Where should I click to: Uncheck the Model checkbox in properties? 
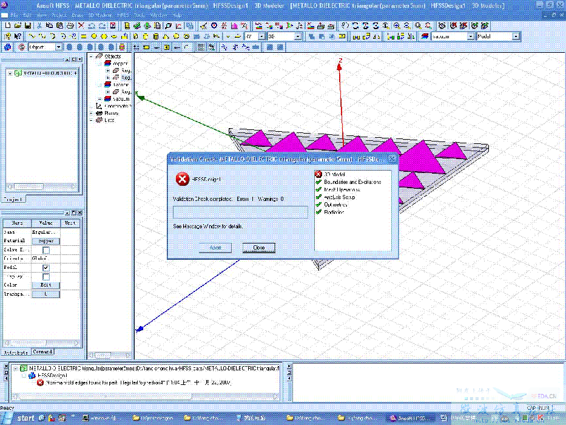point(46,267)
